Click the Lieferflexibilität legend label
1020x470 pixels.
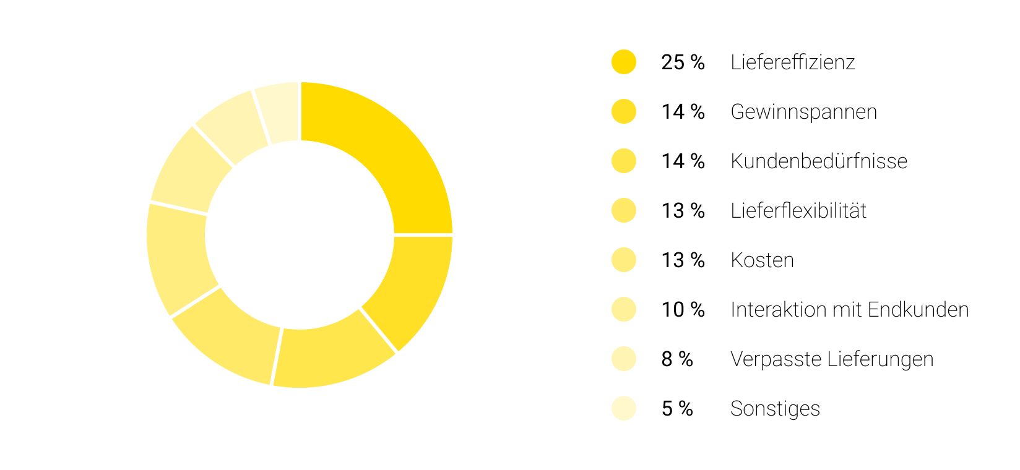798,210
